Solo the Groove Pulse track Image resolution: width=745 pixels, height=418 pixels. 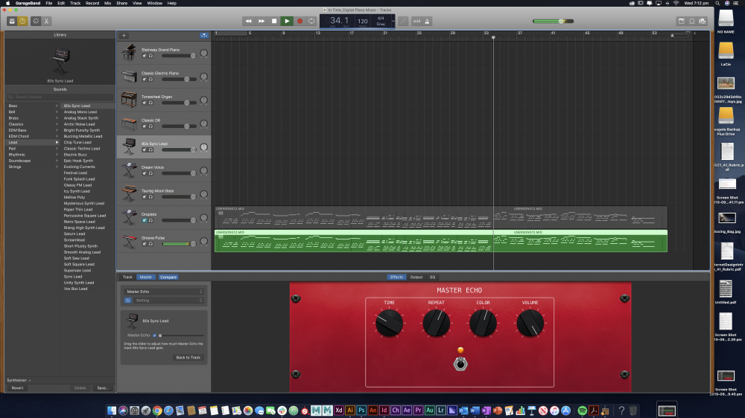(x=150, y=244)
